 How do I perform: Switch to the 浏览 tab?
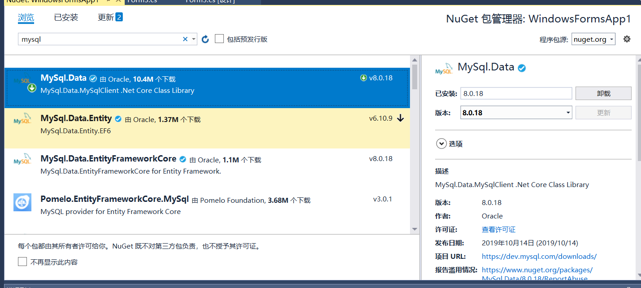pos(26,17)
